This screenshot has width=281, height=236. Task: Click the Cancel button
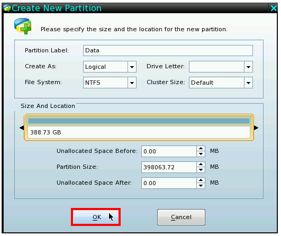point(181,217)
